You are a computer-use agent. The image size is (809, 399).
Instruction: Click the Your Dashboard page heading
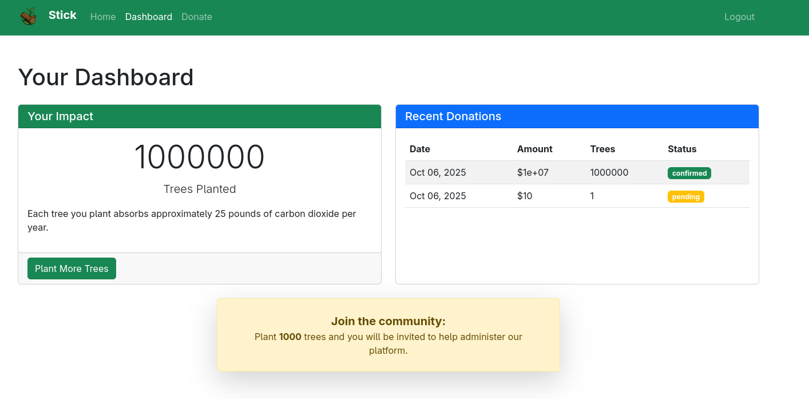click(106, 77)
